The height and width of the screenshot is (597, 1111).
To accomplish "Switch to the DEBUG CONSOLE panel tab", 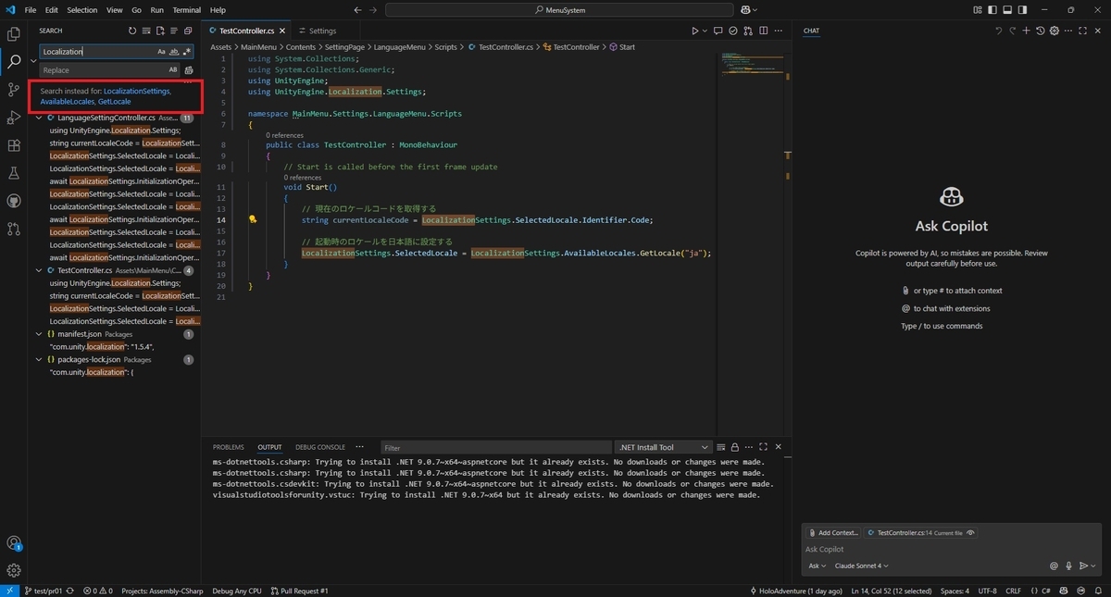I will click(x=320, y=447).
